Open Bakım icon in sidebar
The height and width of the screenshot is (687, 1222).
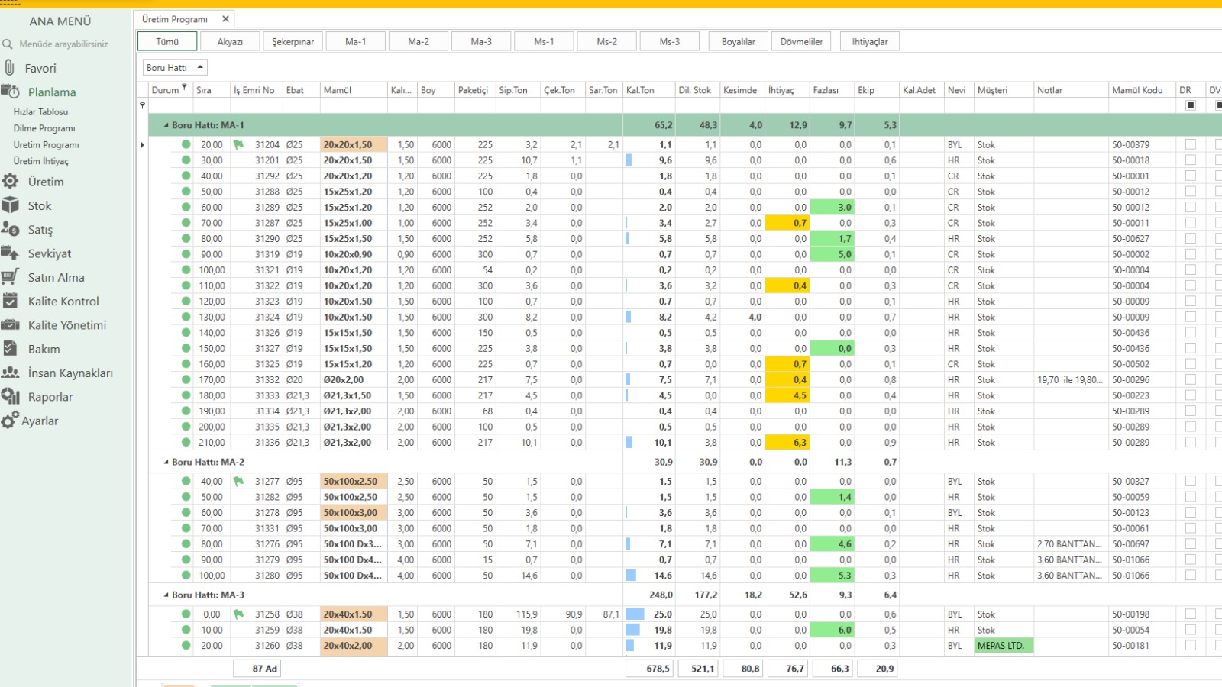[10, 349]
